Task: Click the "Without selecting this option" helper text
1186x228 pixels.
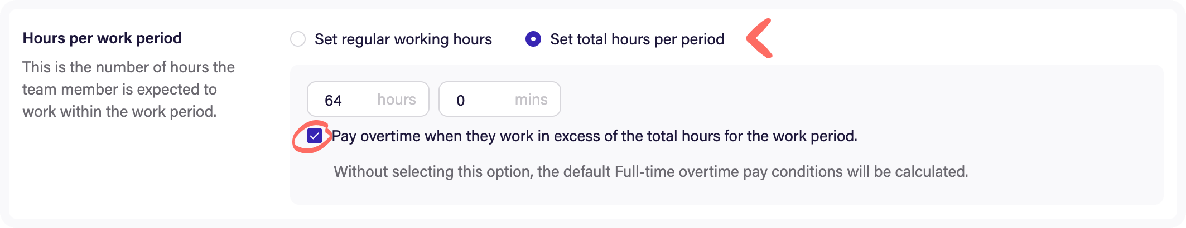Action: tap(650, 171)
